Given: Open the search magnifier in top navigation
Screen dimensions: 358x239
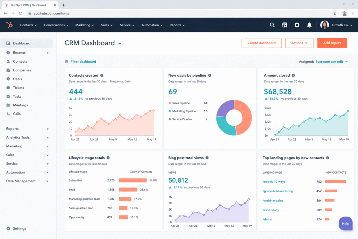Looking at the screenshot, I should (272, 25).
